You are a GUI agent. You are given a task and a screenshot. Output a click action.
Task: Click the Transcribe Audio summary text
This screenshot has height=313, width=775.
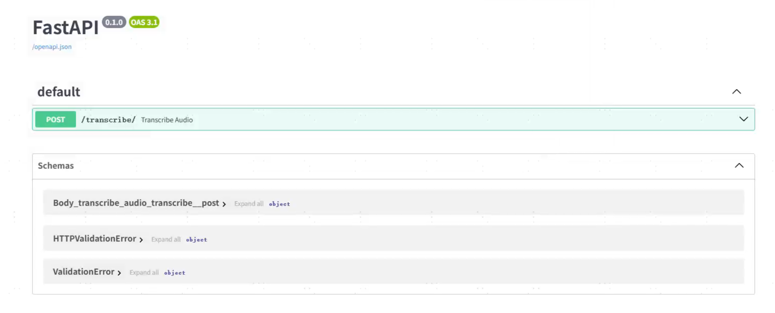point(167,120)
